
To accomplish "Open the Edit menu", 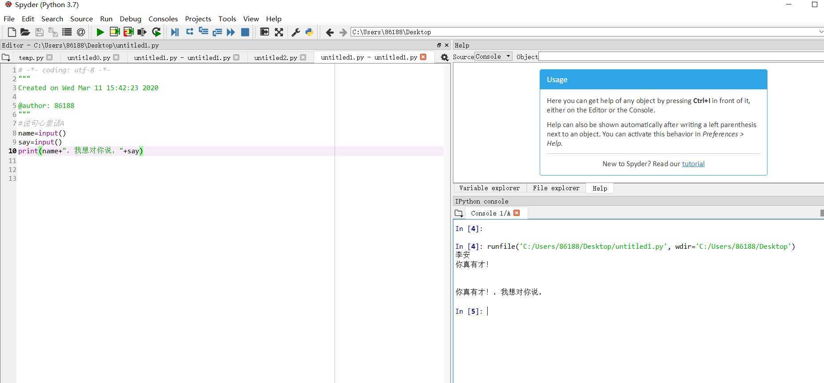I will 28,19.
